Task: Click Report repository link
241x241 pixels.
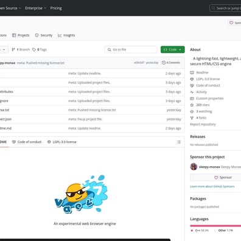Action: click(x=203, y=124)
